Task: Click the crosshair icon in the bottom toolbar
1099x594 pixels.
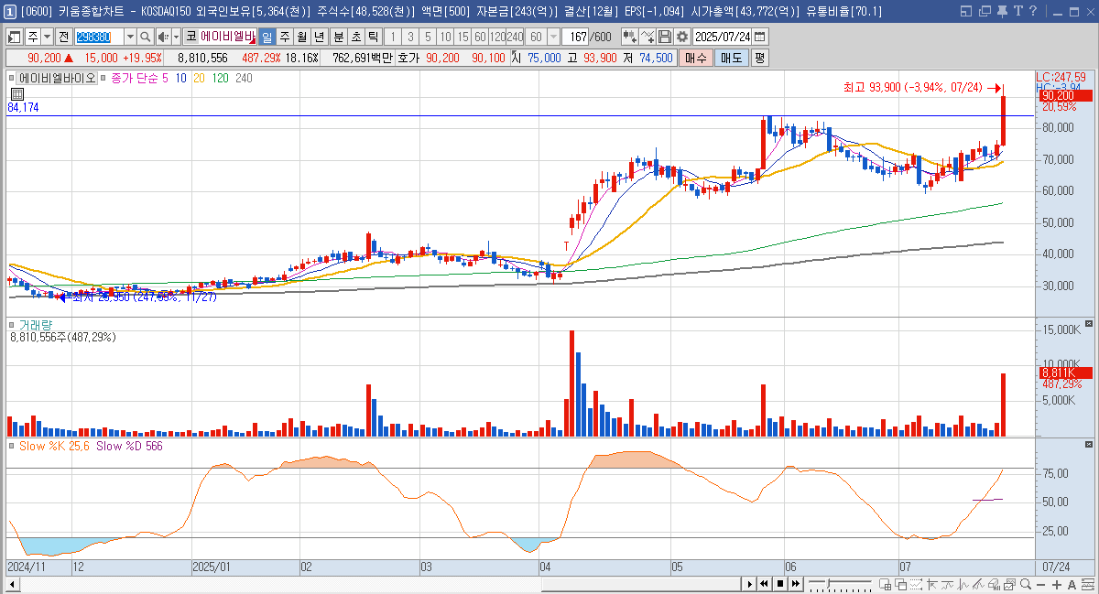Action: point(931,584)
